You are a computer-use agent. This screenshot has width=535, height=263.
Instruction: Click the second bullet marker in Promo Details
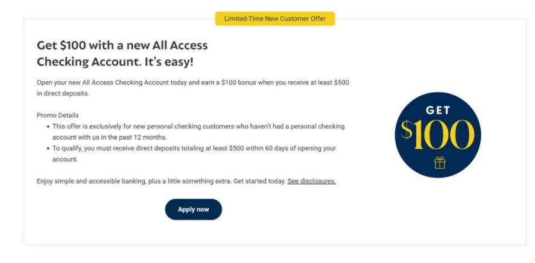(48, 149)
